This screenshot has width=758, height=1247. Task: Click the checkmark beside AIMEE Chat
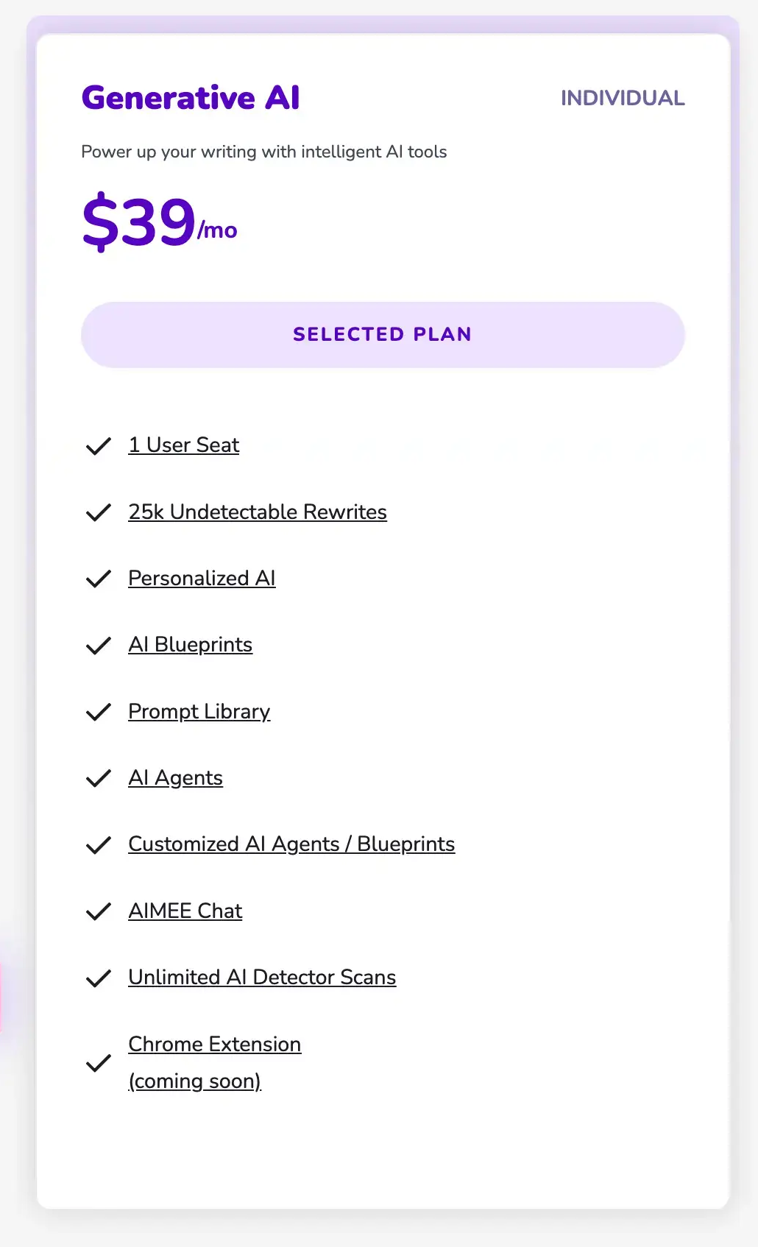coord(99,912)
